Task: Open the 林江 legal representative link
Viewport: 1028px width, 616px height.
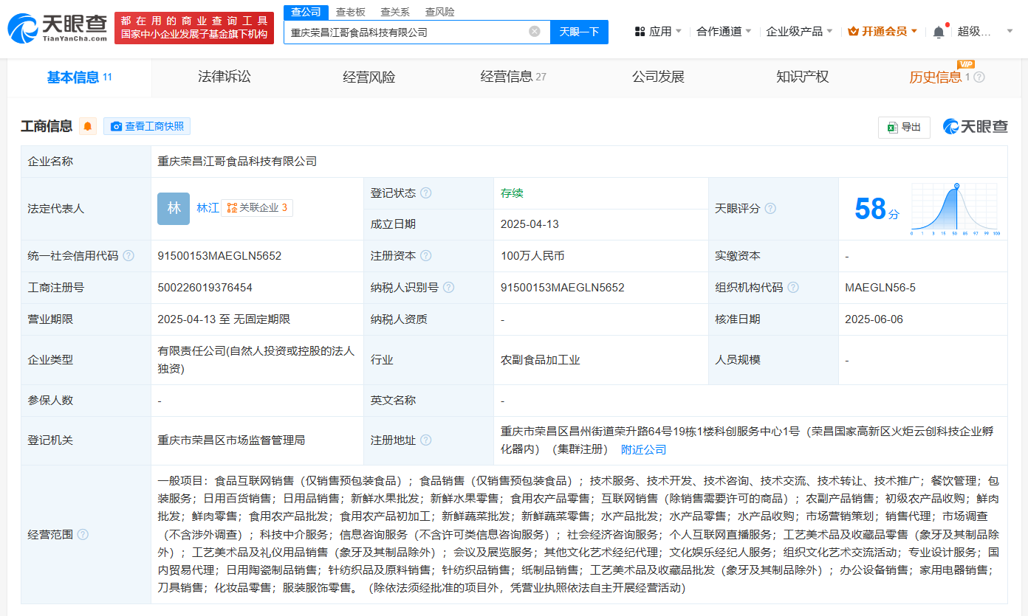Action: pyautogui.click(x=208, y=208)
